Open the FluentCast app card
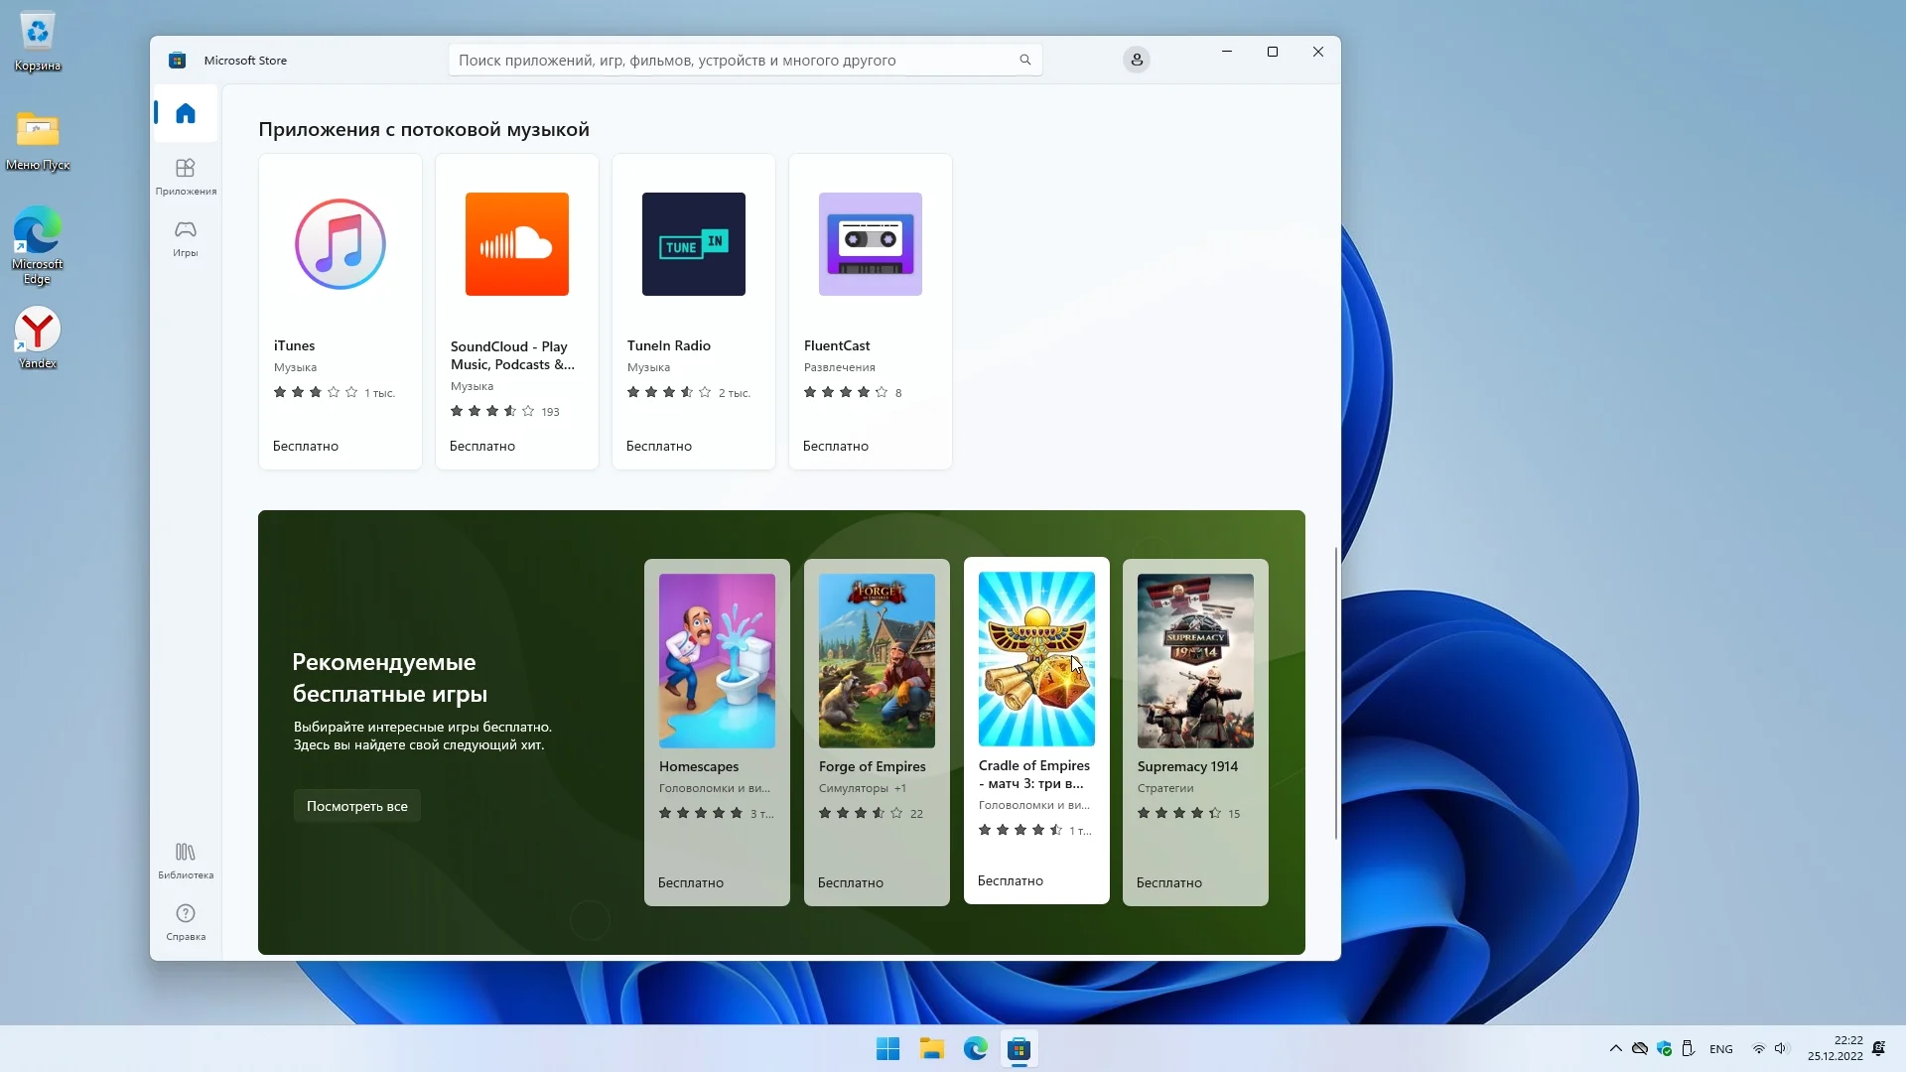Image resolution: width=1906 pixels, height=1072 pixels. [871, 311]
